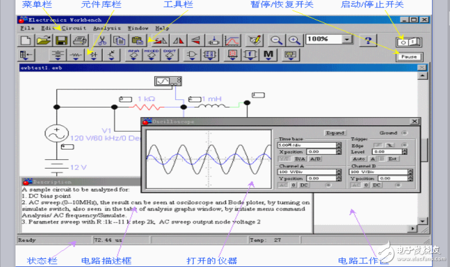
Task: Adjust Channel A 100 V/Div stepper
Action: (x=339, y=172)
